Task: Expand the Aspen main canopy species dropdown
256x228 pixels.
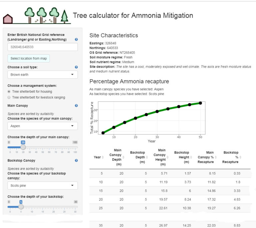Action: click(x=42, y=126)
